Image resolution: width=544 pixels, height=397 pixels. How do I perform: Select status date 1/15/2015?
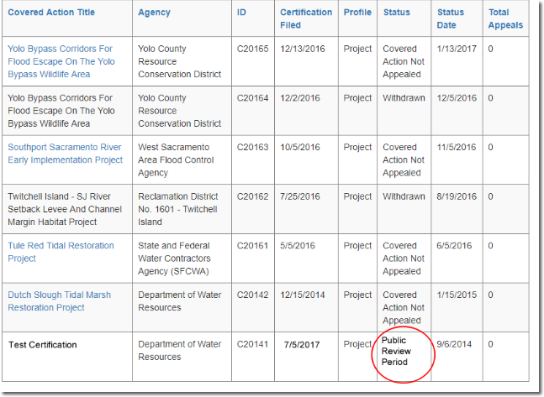pyautogui.click(x=457, y=295)
